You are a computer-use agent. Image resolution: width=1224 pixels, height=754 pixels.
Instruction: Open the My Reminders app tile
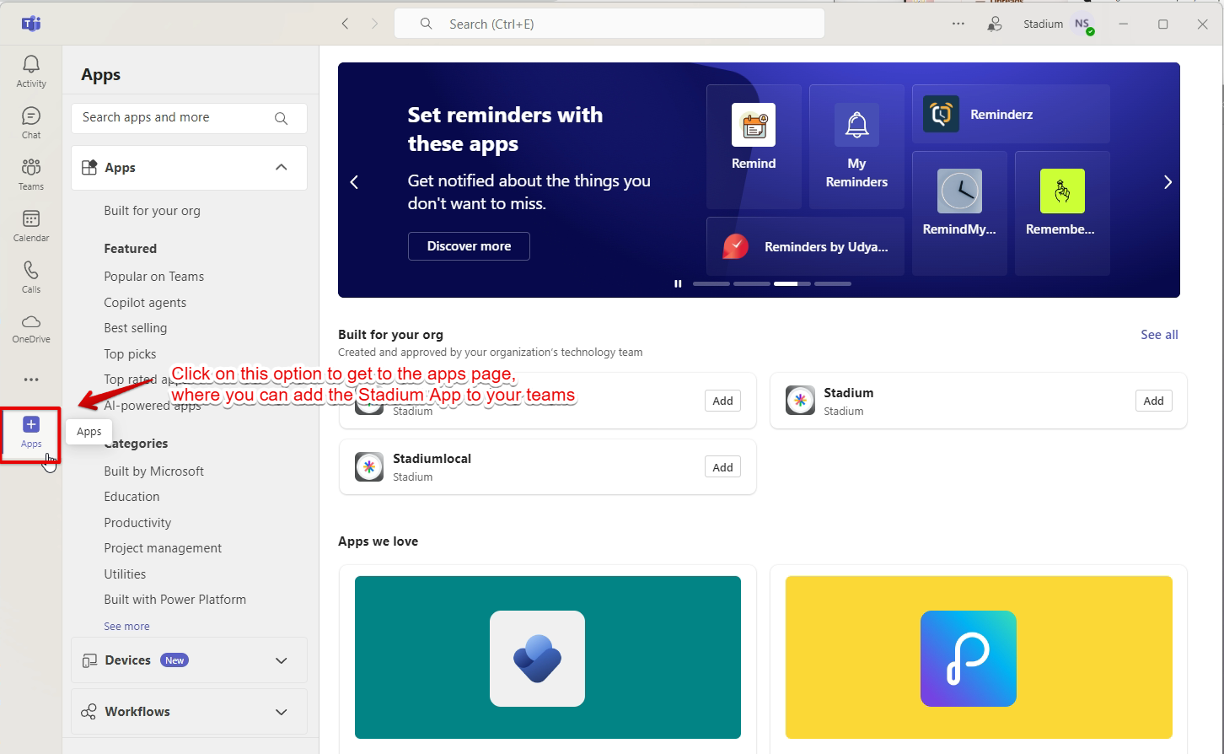pos(856,147)
